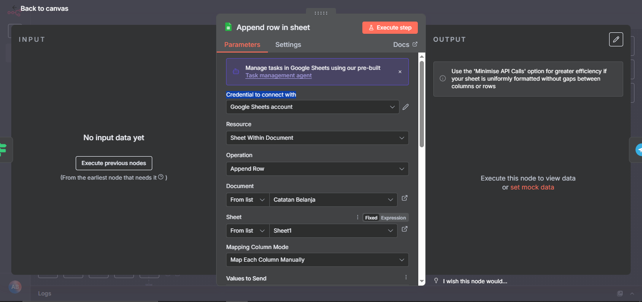
Task: Open Catatan Belanja document in new tab
Action: (404, 198)
